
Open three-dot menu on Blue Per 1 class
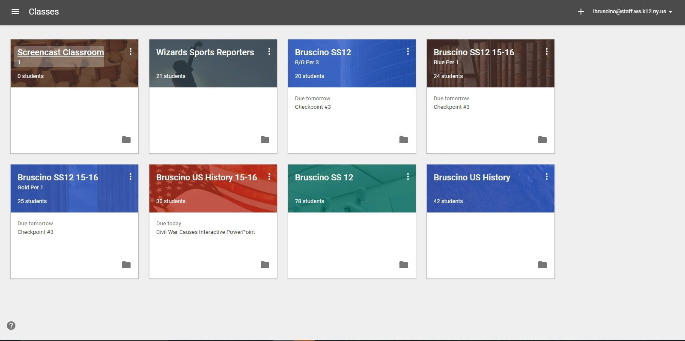click(547, 52)
